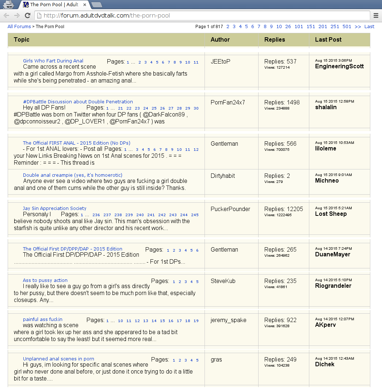Click the 'Replies: 1498' count
This screenshot has height=390, width=382.
point(282,103)
